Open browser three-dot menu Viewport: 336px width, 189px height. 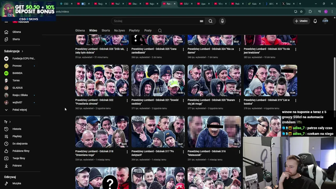tap(332, 12)
